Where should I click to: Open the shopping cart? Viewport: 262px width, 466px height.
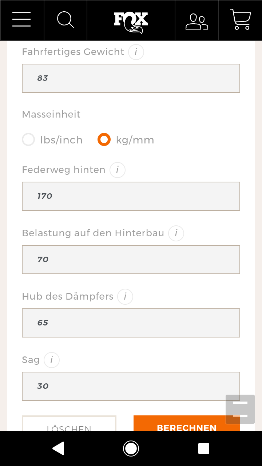(x=241, y=20)
